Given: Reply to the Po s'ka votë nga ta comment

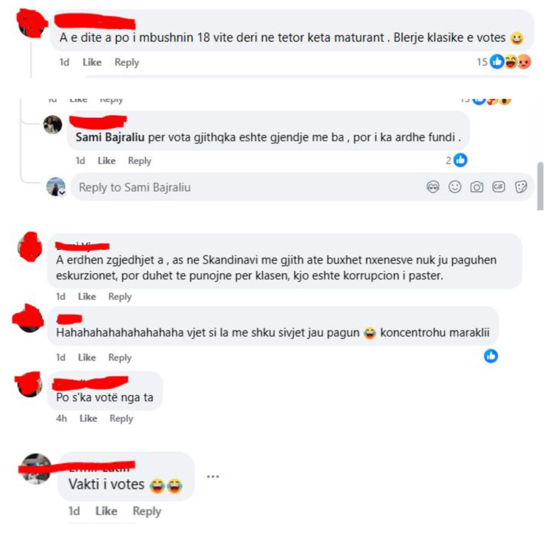Looking at the screenshot, I should point(121,418).
